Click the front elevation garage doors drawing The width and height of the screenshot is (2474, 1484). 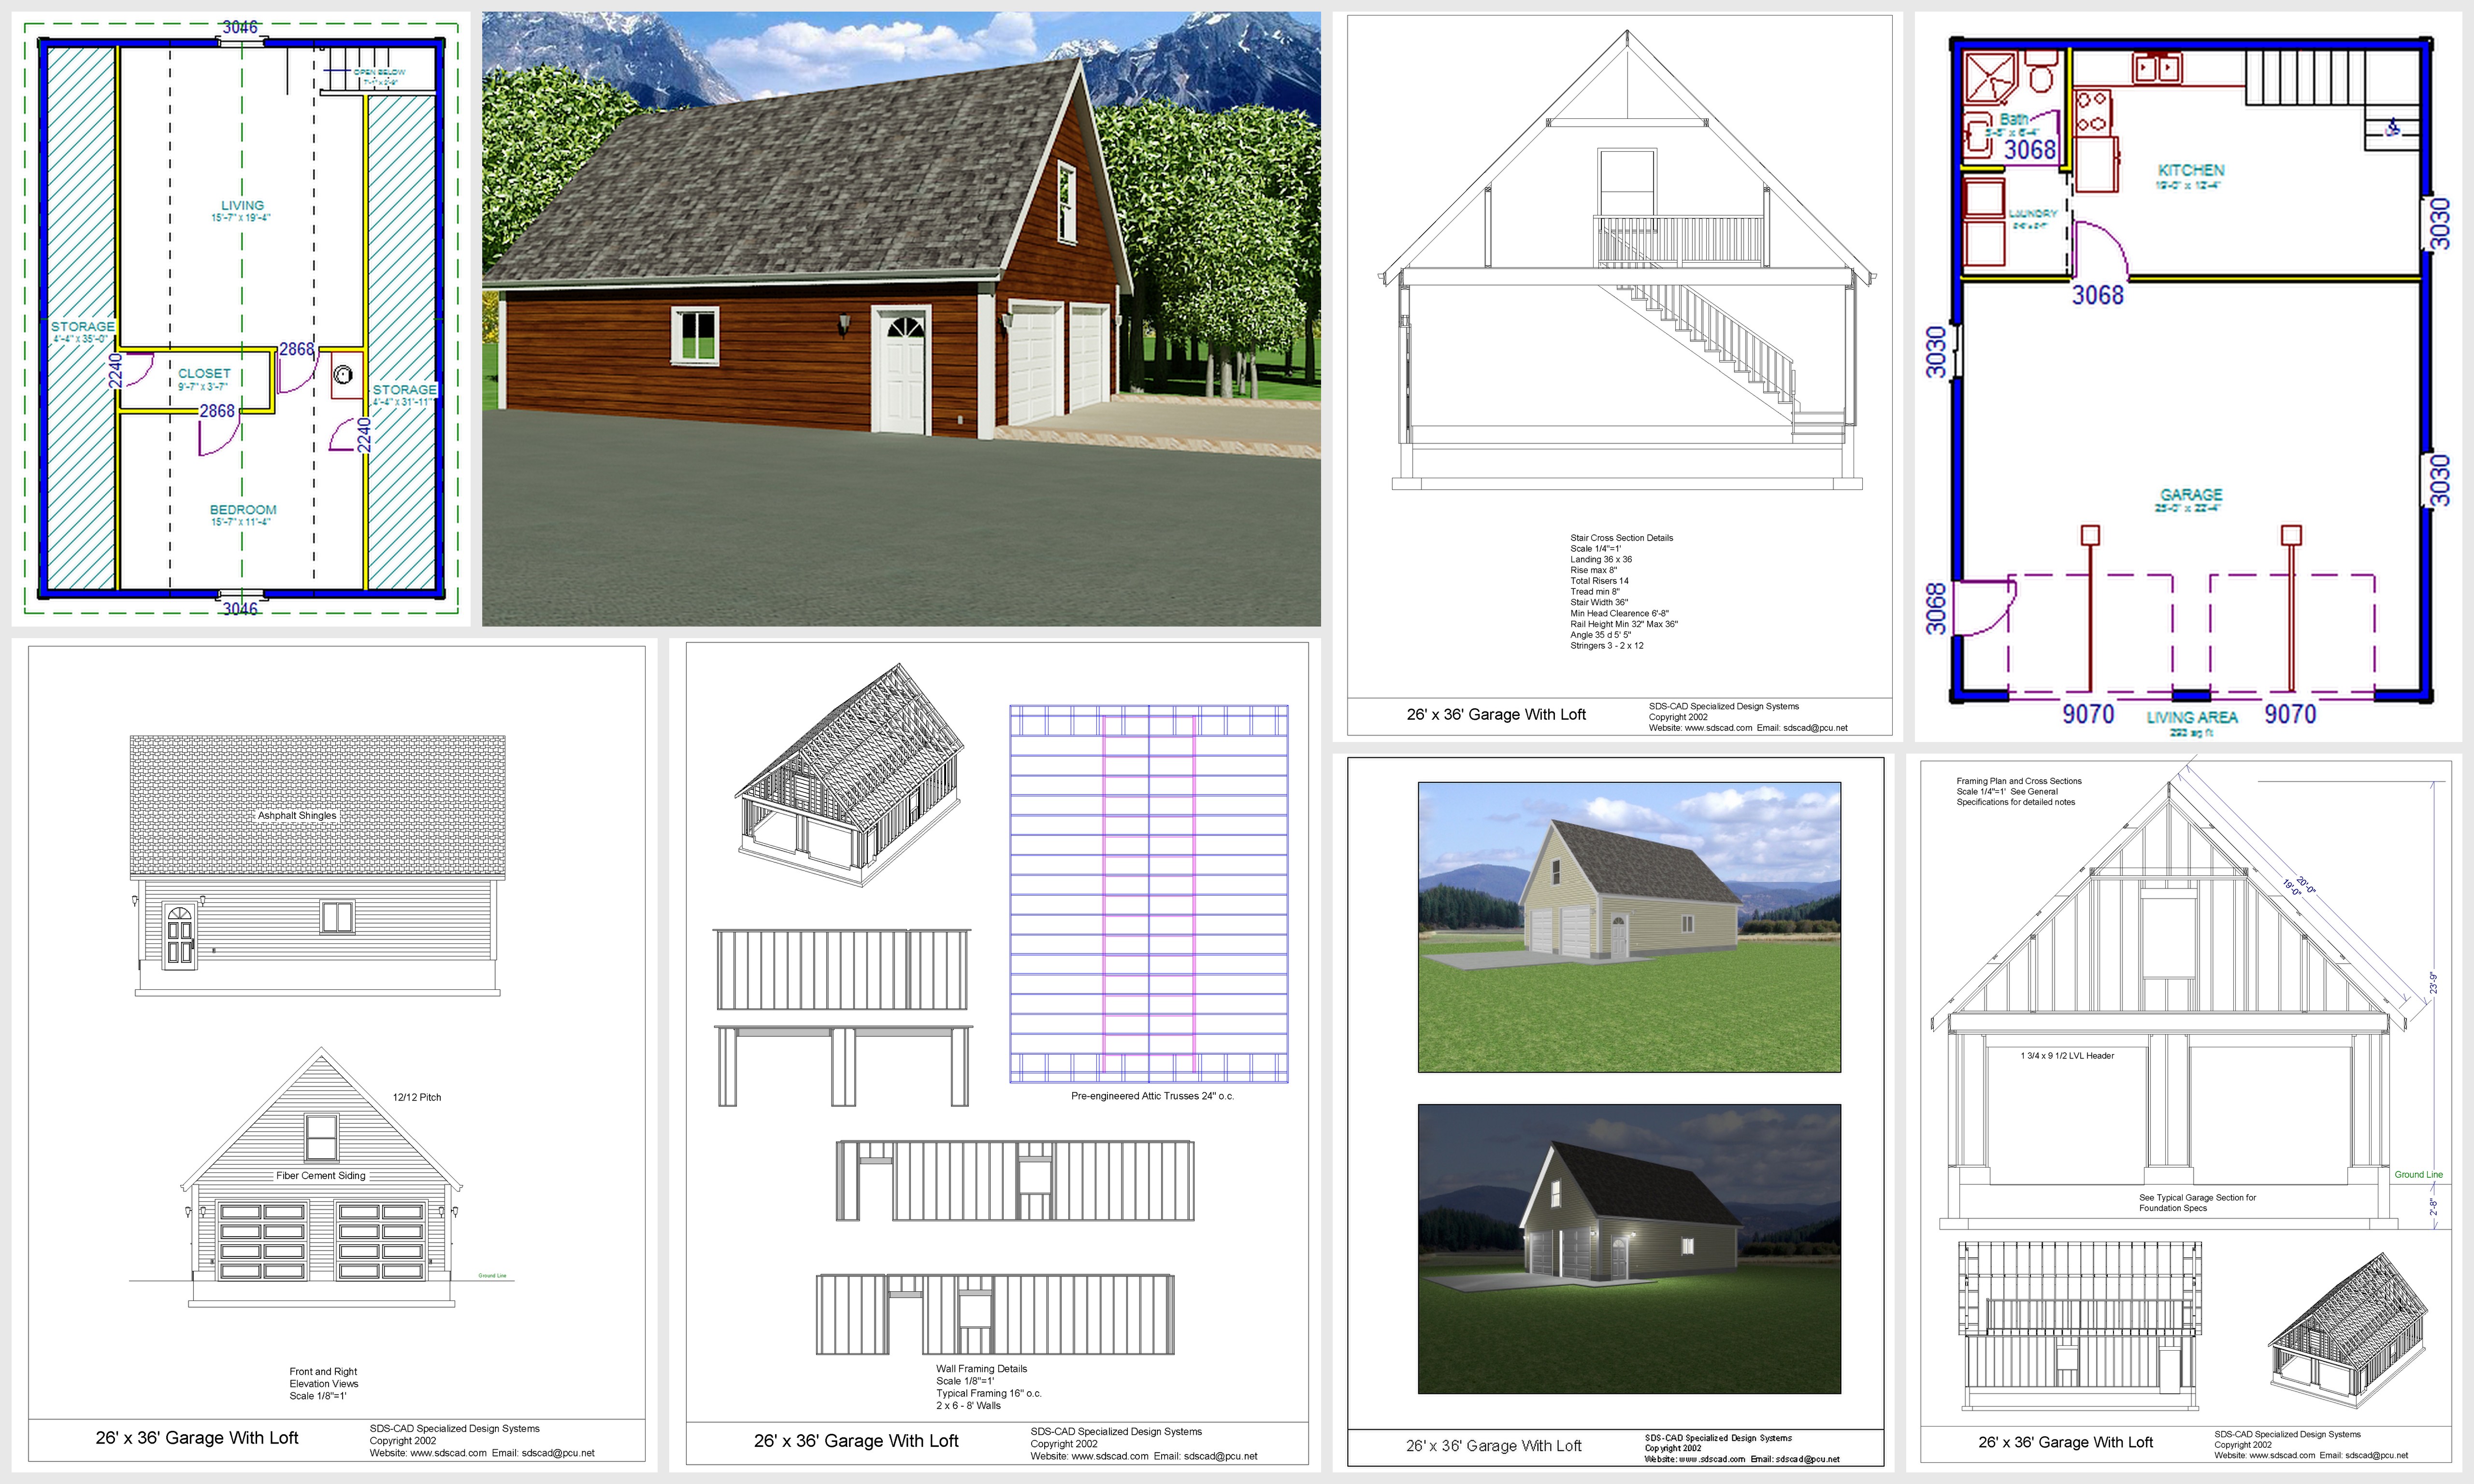(321, 1240)
